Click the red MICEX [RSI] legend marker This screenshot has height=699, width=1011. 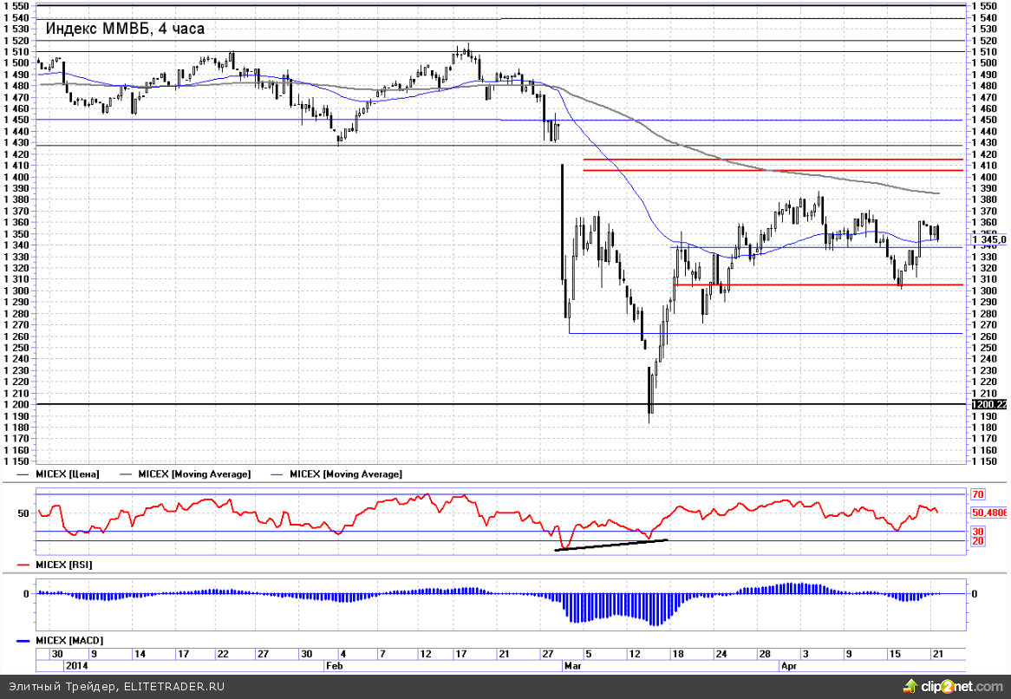(x=24, y=565)
